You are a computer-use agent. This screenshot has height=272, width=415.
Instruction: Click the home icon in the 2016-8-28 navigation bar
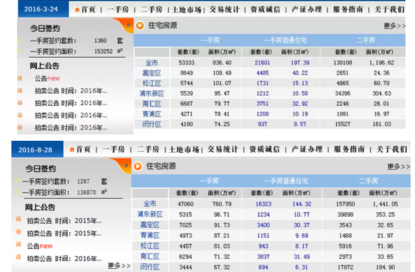click(x=72, y=150)
